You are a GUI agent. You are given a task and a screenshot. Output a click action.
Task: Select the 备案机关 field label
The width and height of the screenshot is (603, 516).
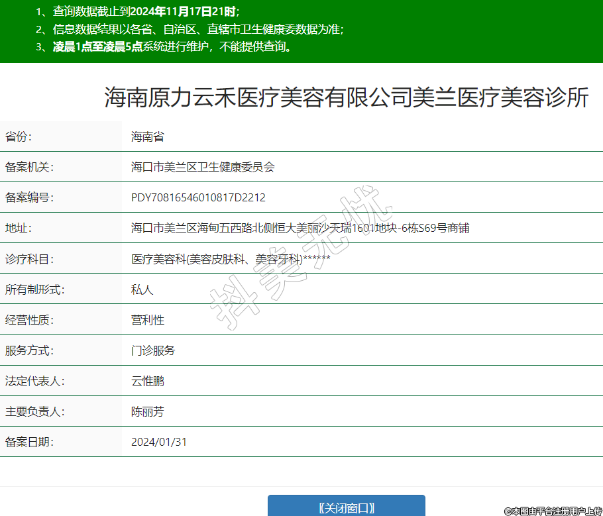29,167
